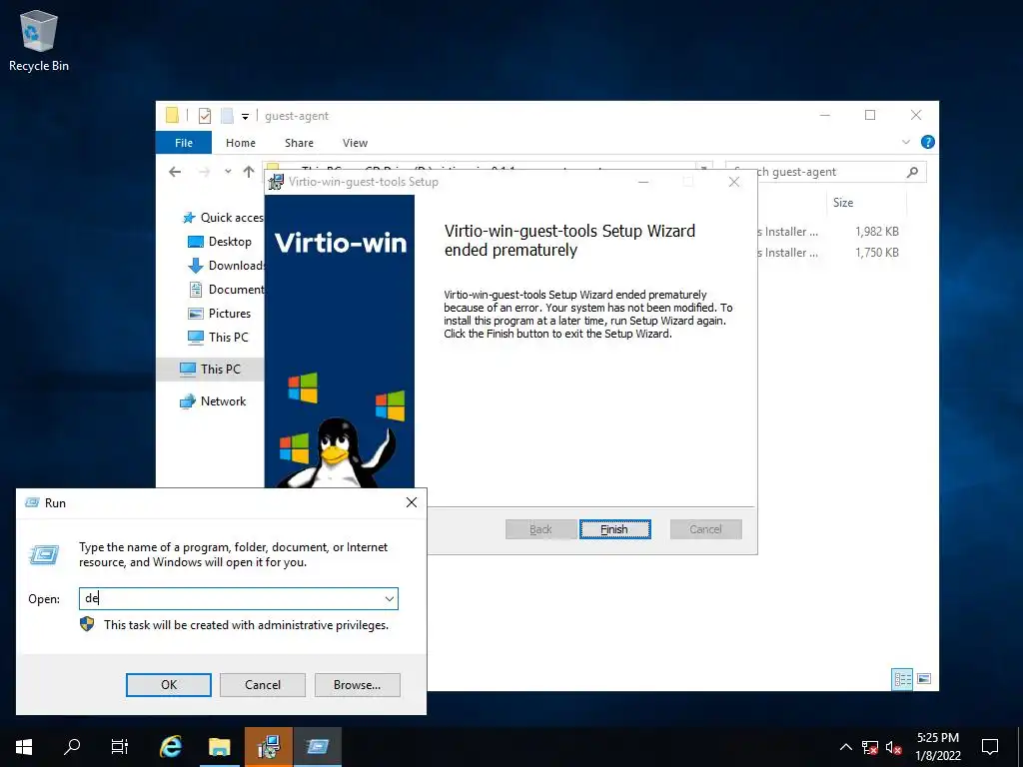This screenshot has height=767, width=1023.
Task: Select Pictures in navigation pane
Action: (x=219, y=314)
